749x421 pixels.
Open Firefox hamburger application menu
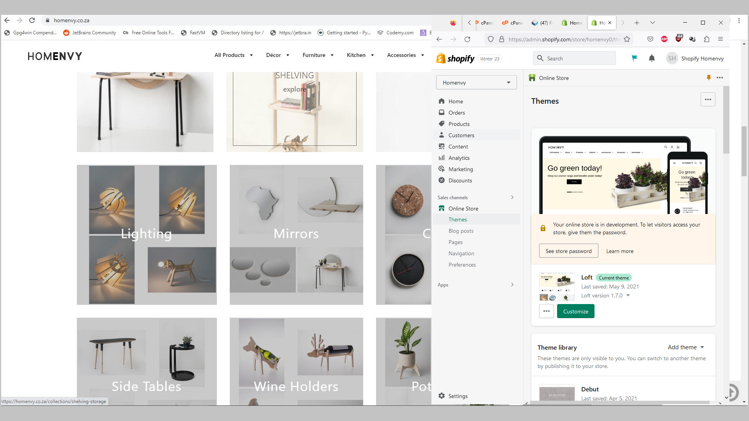721,39
